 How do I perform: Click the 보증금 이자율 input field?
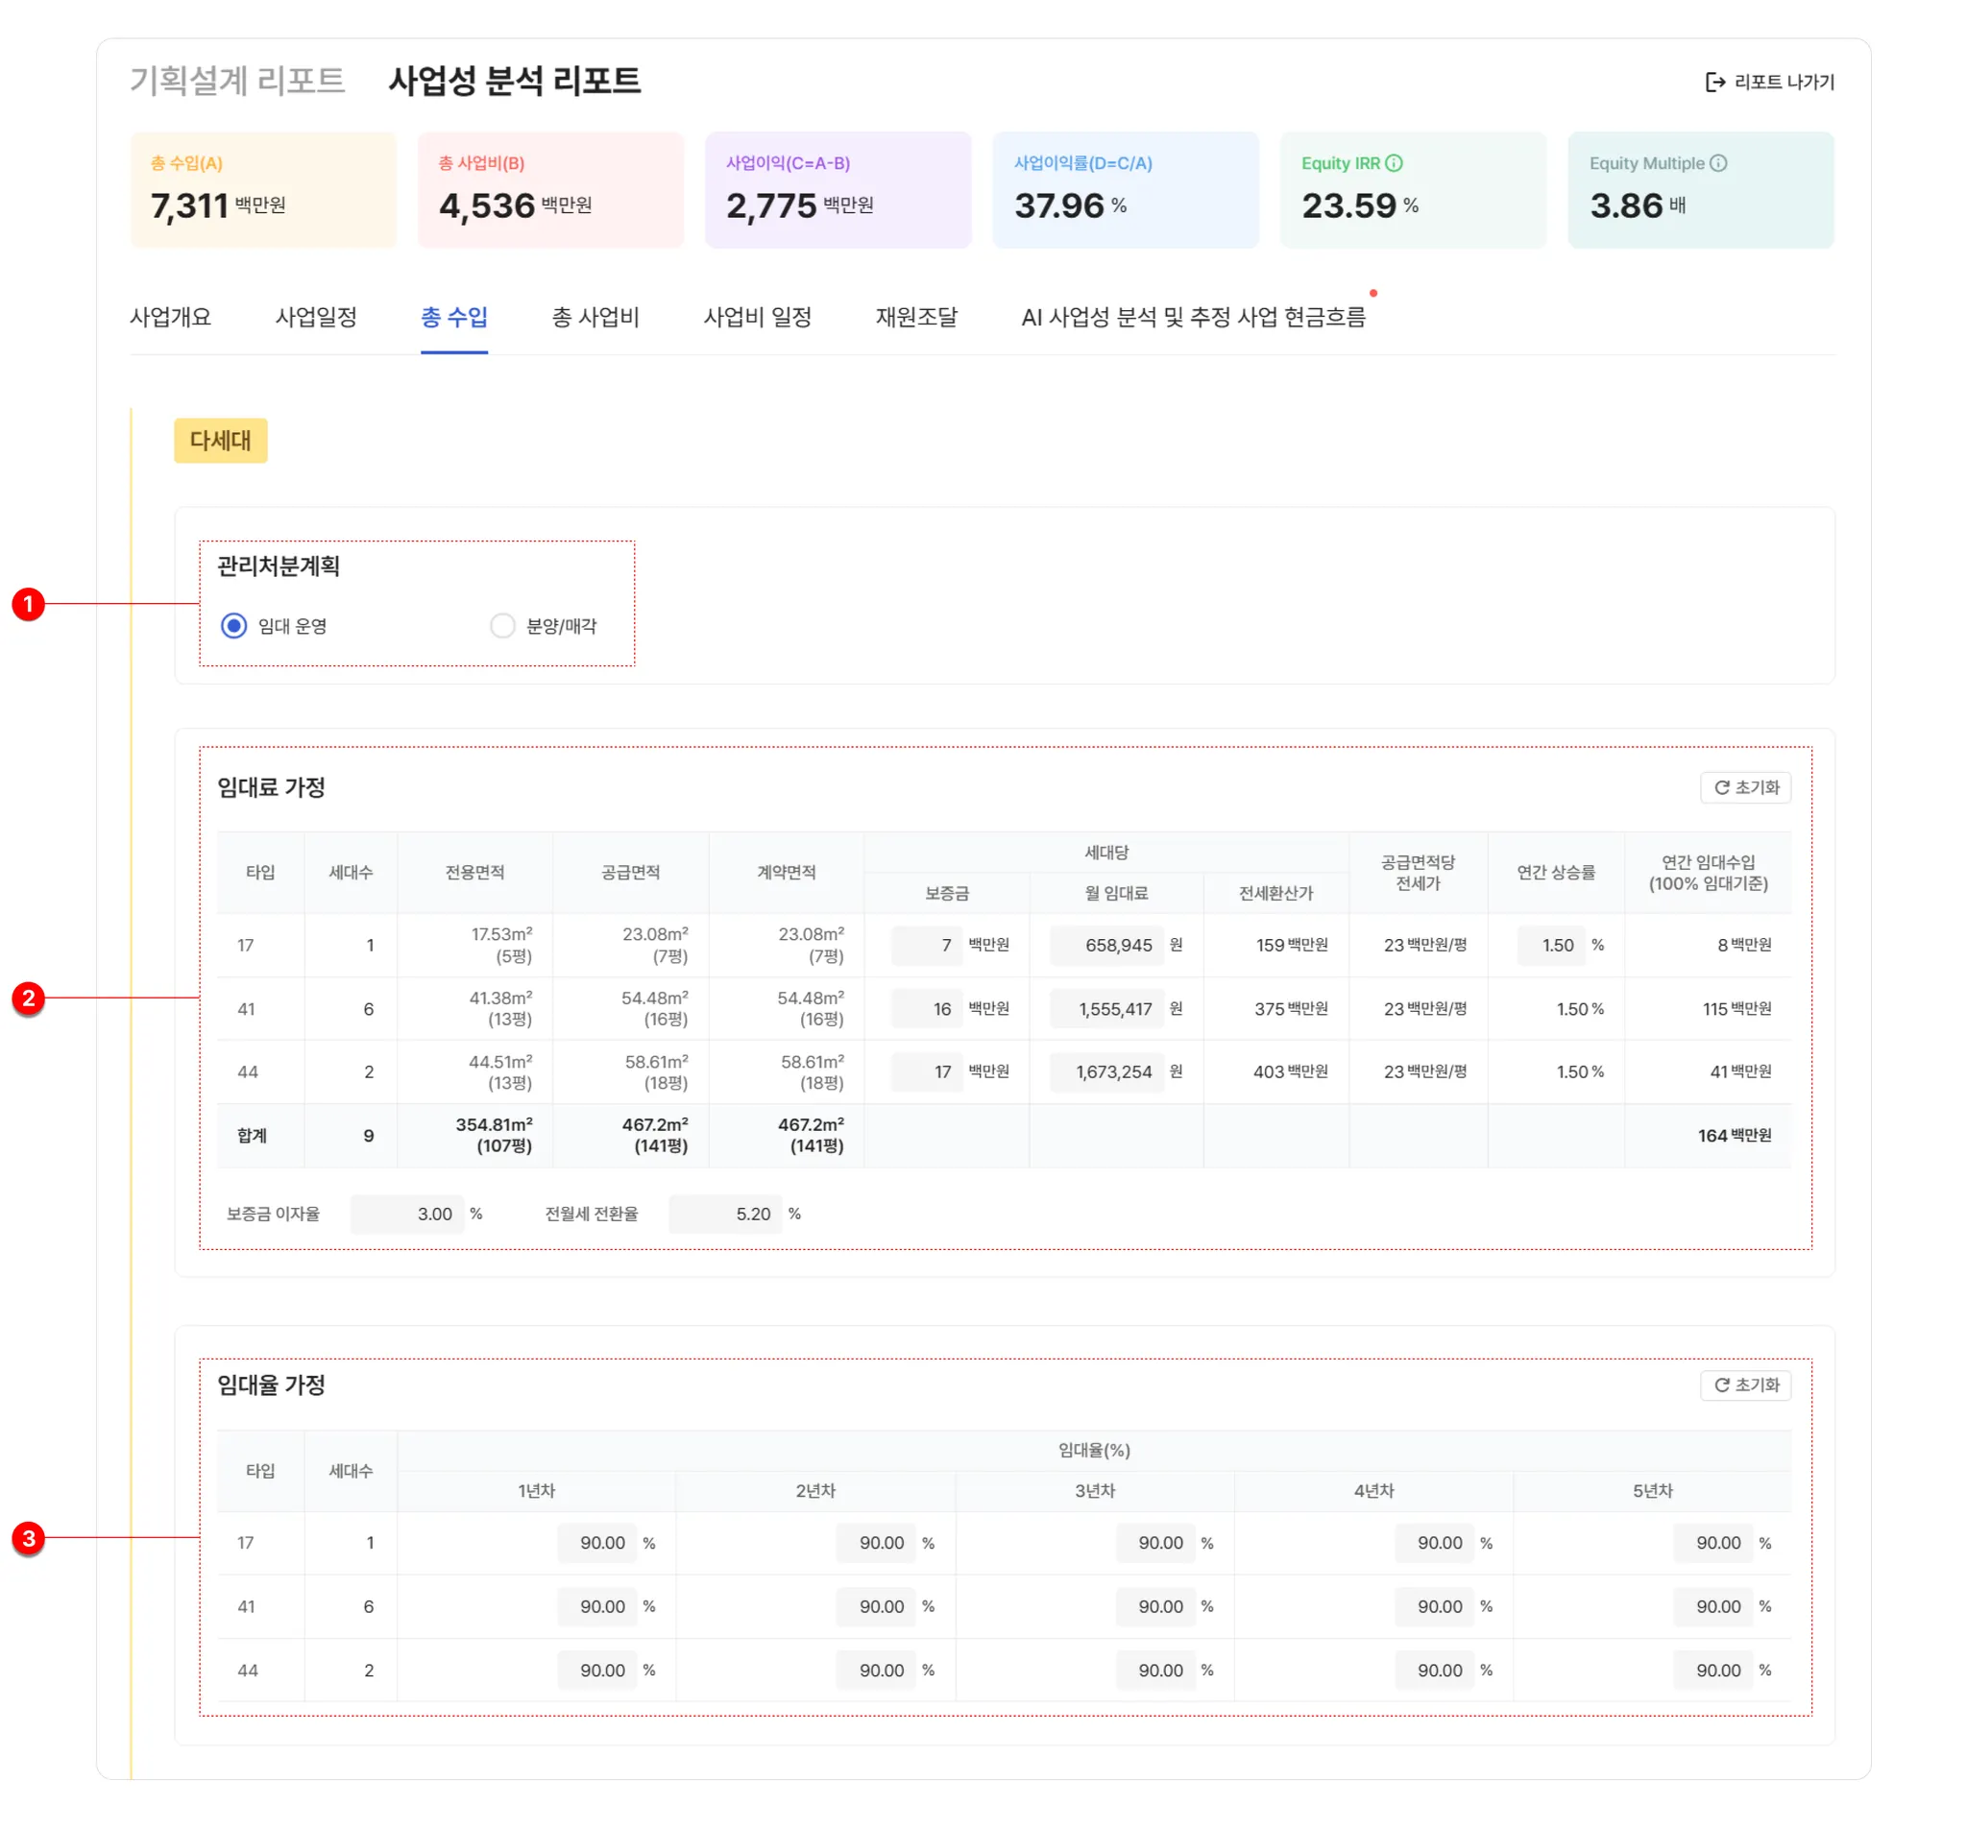pos(407,1214)
